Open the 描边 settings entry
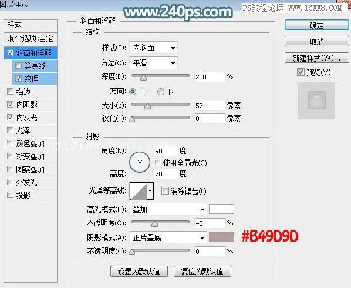Screen dimensions: 351x288 (23, 92)
